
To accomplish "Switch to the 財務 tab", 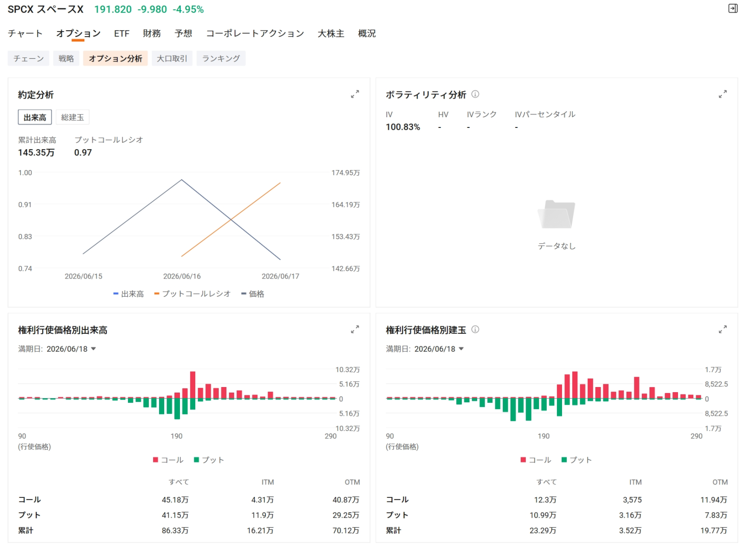I will pos(152,33).
